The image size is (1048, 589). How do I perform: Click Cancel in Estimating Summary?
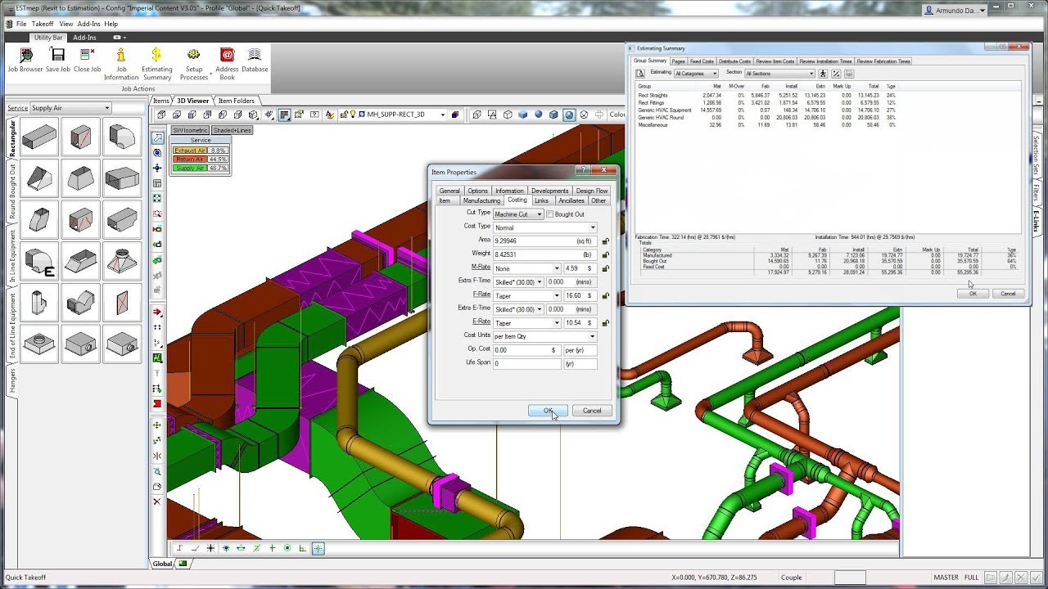point(1010,293)
